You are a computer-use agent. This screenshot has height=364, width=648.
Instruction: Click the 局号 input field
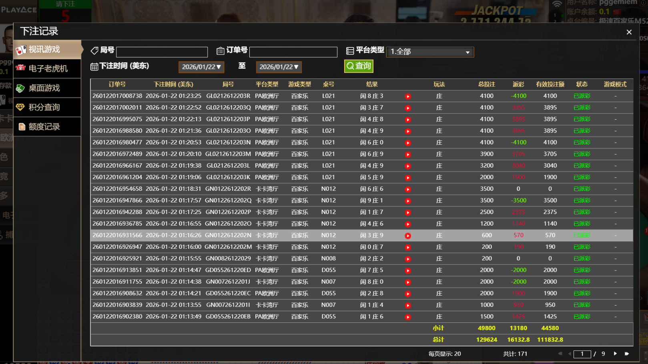162,52
